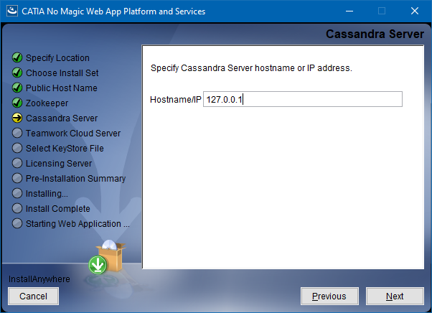Click the yellow arrow beside Cassandra Server
The height and width of the screenshot is (313, 432).
(17, 118)
